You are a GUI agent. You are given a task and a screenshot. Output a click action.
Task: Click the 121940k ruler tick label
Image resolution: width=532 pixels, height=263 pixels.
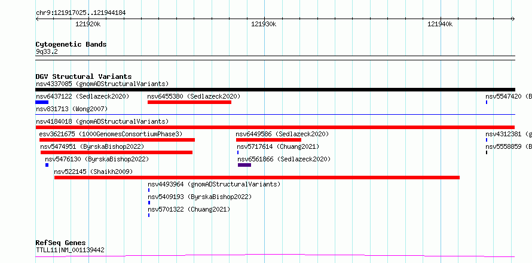(x=440, y=24)
